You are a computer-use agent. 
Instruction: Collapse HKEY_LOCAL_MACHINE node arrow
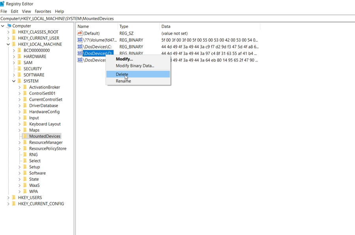click(x=8, y=44)
